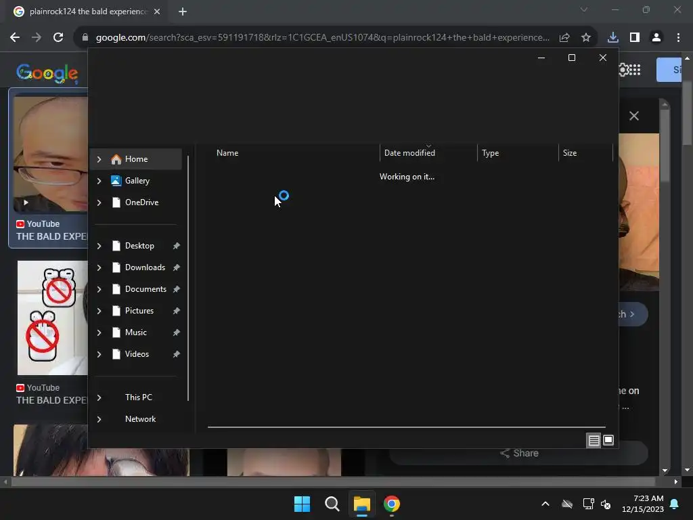Click the airpods thumbnail image result
Viewport: 693px width, 520px height.
coord(52,318)
